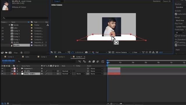
Task: Open the Project flowchart view icon beside Solids
Action: 48,25
